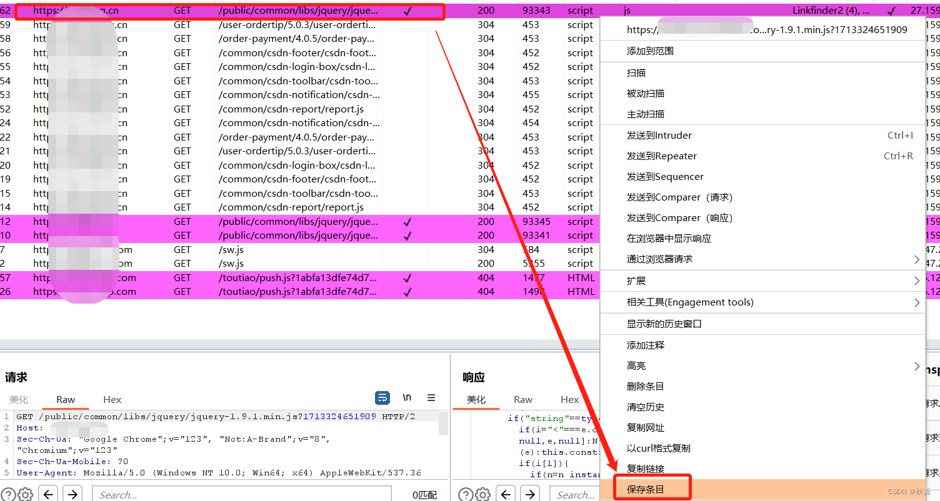Select history row 12 jquery request
This screenshot has width=940, height=501.
tap(300, 222)
